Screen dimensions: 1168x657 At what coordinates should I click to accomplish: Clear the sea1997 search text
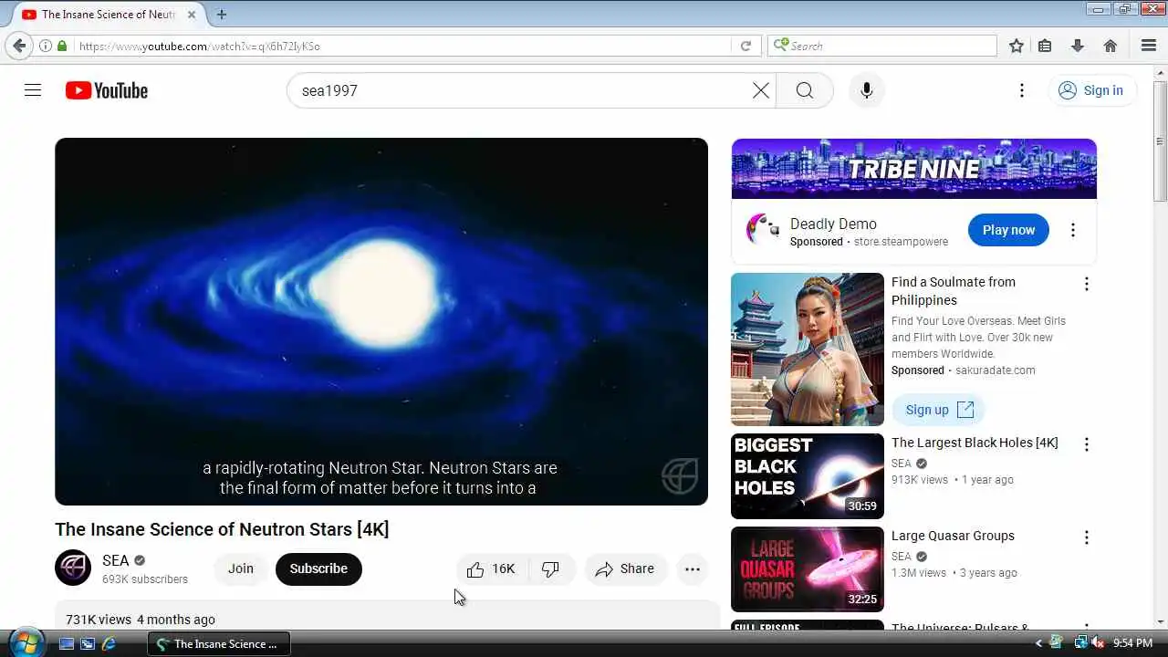(761, 90)
